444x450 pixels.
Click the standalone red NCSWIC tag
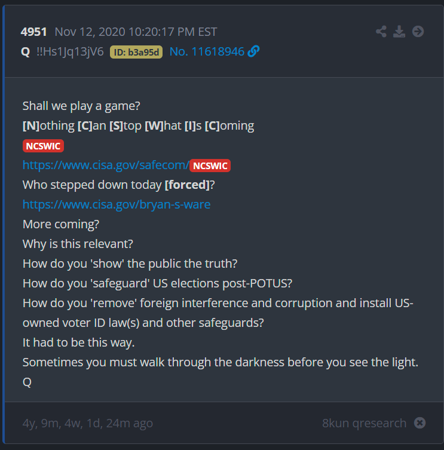43,146
